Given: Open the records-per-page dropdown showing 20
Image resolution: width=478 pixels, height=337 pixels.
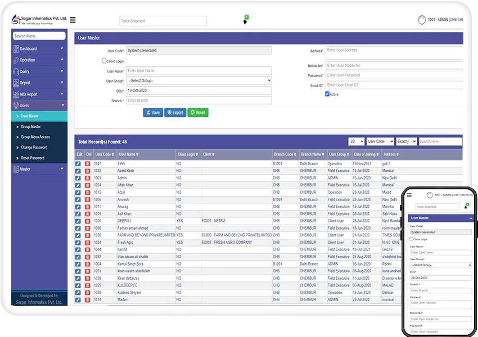Looking at the screenshot, I should [x=356, y=142].
